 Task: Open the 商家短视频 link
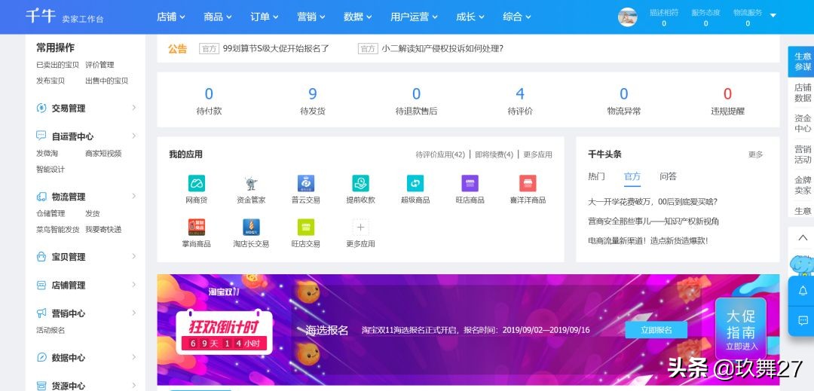[x=103, y=154]
